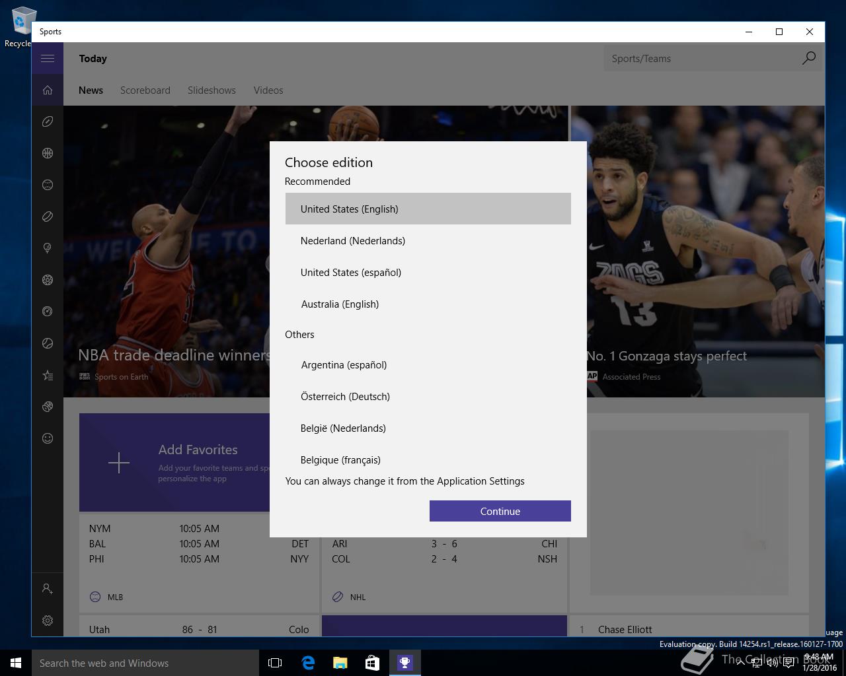Open the golf section in sidebar
Viewport: 846px width, 676px height.
pos(48,248)
